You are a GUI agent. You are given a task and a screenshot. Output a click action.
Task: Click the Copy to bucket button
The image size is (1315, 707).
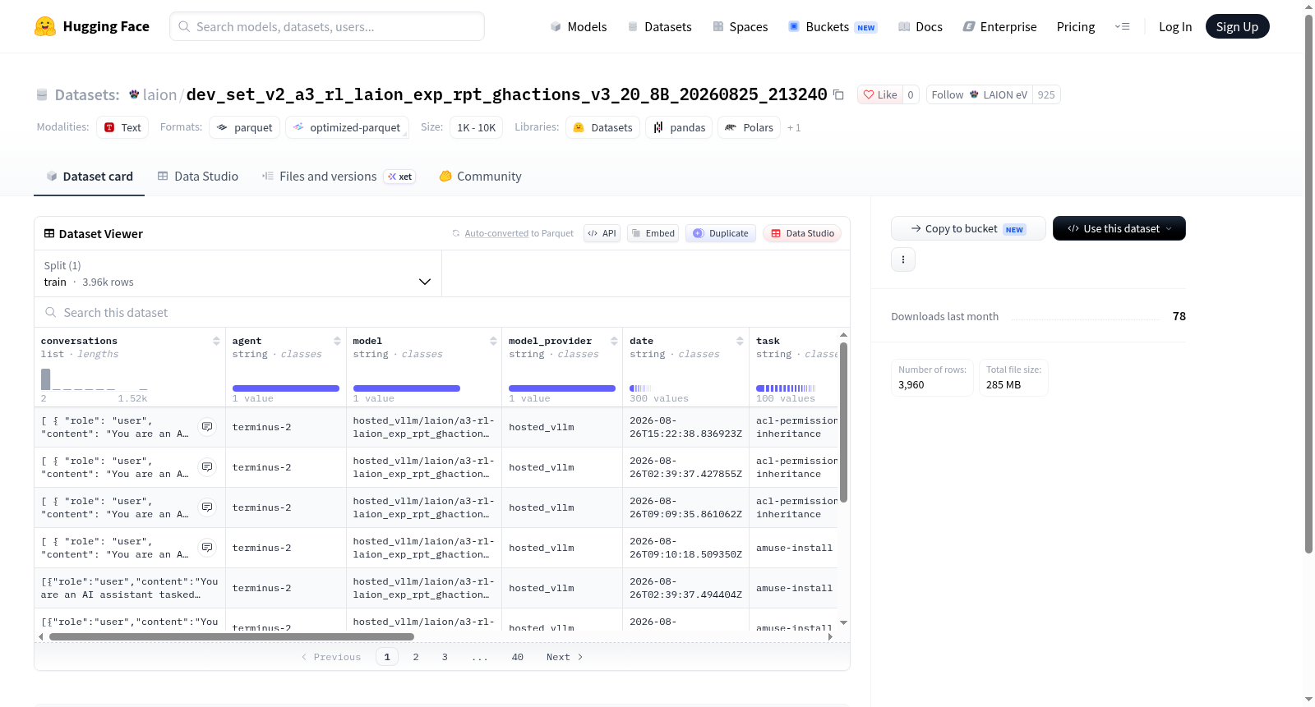point(968,228)
